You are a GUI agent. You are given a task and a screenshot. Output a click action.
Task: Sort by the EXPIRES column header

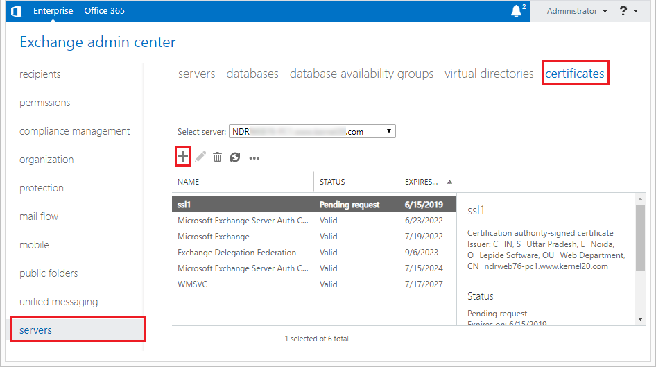pos(427,182)
